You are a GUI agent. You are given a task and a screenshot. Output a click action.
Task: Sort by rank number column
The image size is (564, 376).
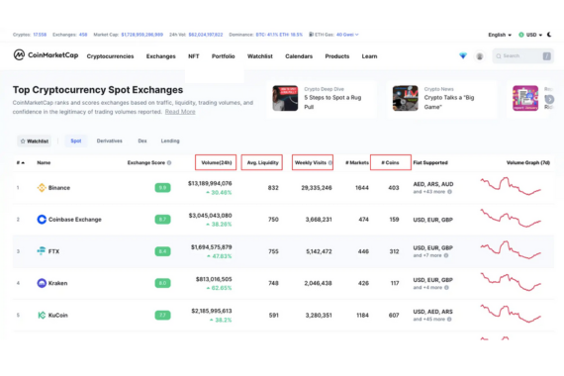[21, 162]
